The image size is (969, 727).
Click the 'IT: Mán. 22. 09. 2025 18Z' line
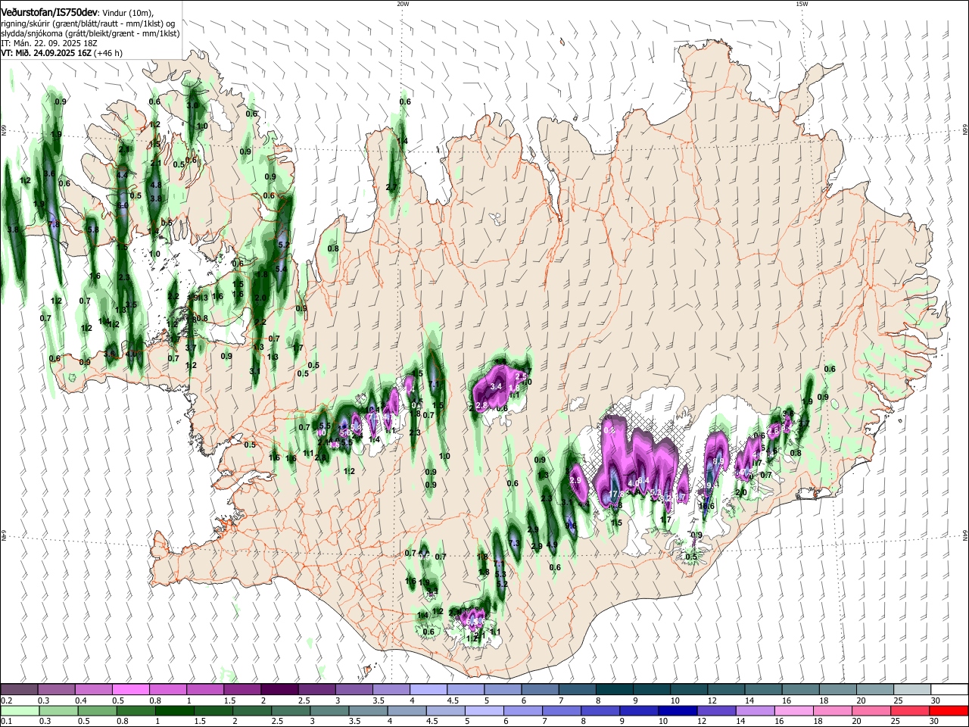pos(49,43)
